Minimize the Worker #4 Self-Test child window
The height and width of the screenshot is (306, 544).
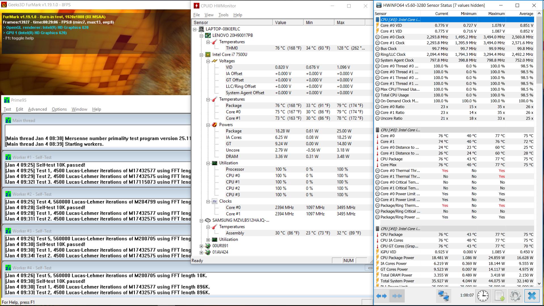[370, 268]
